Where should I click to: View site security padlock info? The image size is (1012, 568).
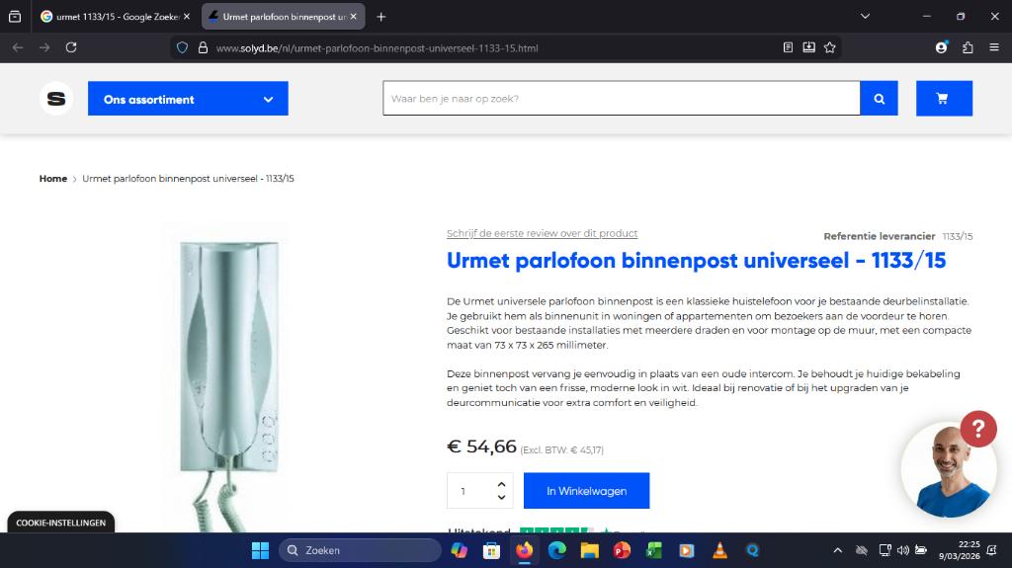pos(203,47)
